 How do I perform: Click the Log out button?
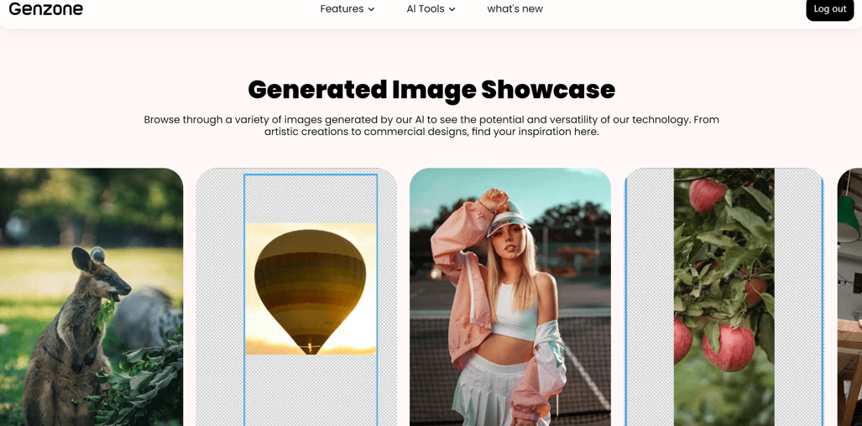pyautogui.click(x=829, y=9)
